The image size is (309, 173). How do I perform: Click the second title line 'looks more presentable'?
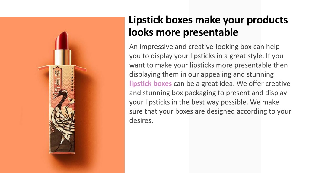[183, 32]
